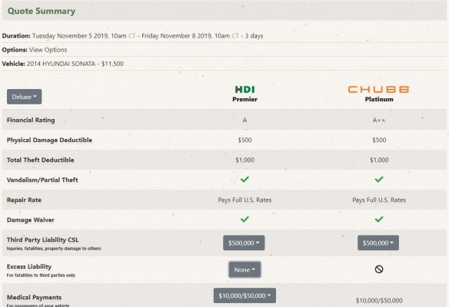The image size is (449, 307).
Task: Click HDI Damage Waiver checkmark
Action: pos(244,220)
